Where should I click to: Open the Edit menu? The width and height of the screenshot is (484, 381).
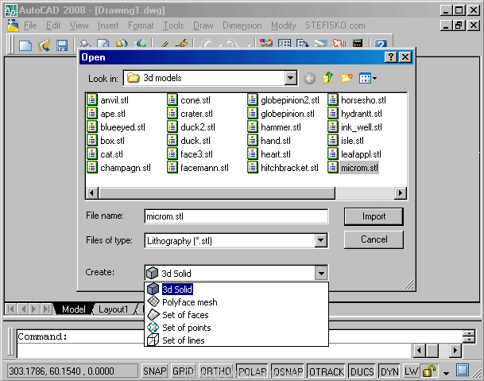point(53,25)
